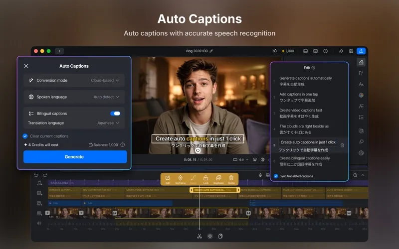The image size is (399, 249).
Task: Delete caption 5 with the trash icon
Action: (x=342, y=145)
